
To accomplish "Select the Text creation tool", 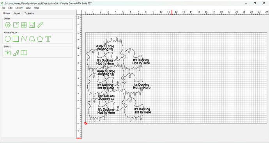I will tap(48, 39).
